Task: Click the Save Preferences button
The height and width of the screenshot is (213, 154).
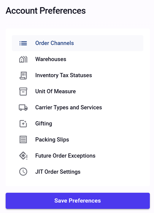Action: 78,201
